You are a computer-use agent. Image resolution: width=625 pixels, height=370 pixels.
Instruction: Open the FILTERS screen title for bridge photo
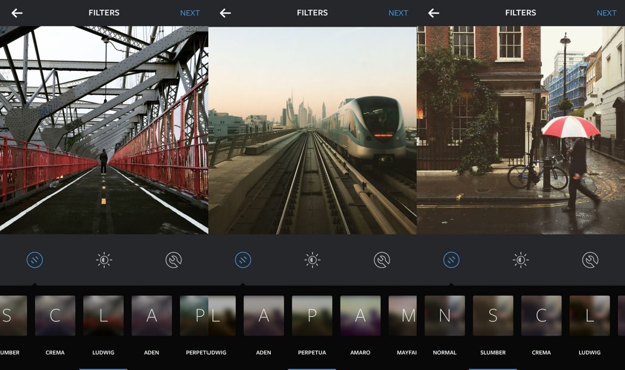(x=104, y=12)
